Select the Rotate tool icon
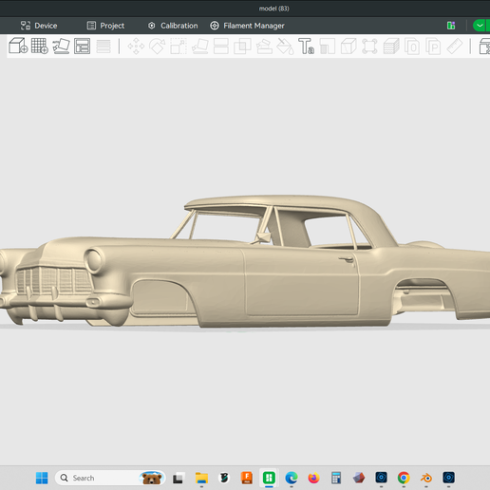The width and height of the screenshot is (490, 490). (x=158, y=47)
